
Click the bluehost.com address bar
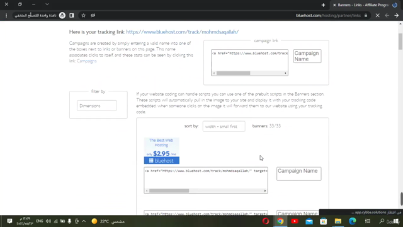coord(328,15)
